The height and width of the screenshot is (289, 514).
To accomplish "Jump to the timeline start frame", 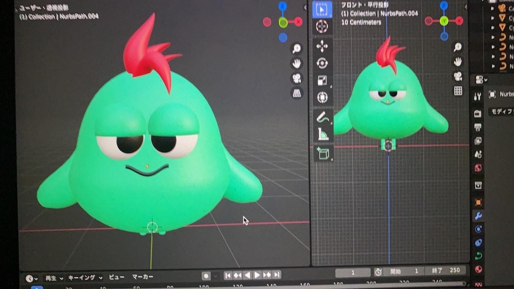I will (228, 276).
